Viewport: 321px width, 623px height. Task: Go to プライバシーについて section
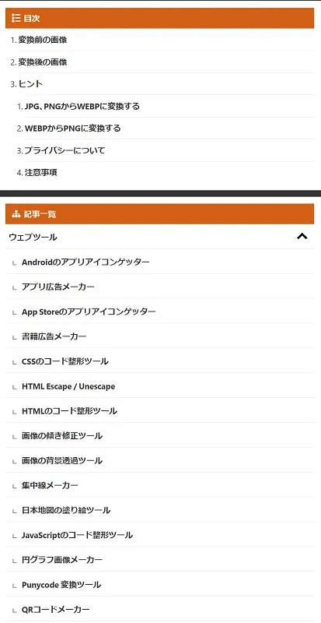click(65, 150)
